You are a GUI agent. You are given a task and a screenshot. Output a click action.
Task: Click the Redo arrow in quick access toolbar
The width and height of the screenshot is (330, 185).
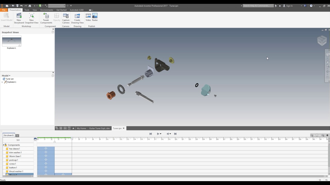point(26,6)
